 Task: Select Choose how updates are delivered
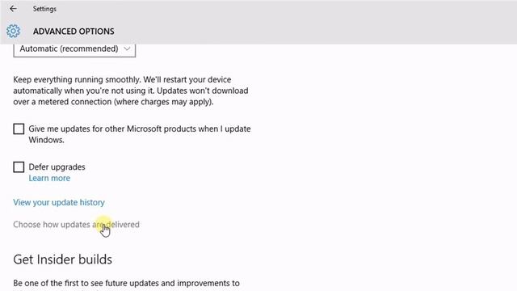(x=76, y=225)
